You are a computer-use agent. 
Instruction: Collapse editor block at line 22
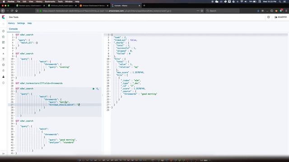pyautogui.click(x=14, y=91)
